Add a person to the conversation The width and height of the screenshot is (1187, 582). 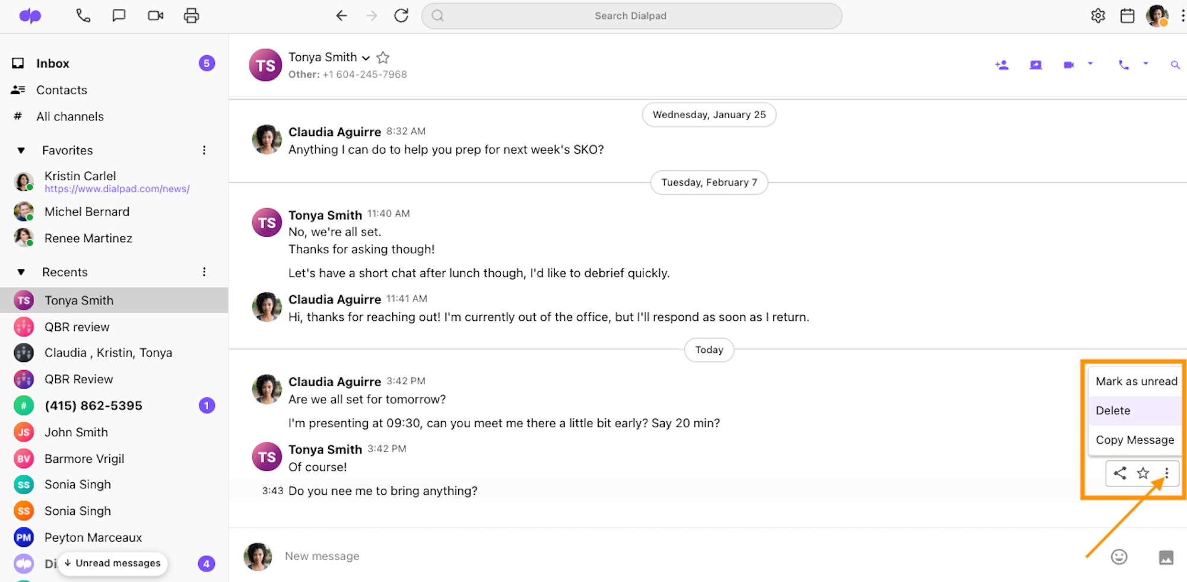[x=1002, y=65]
